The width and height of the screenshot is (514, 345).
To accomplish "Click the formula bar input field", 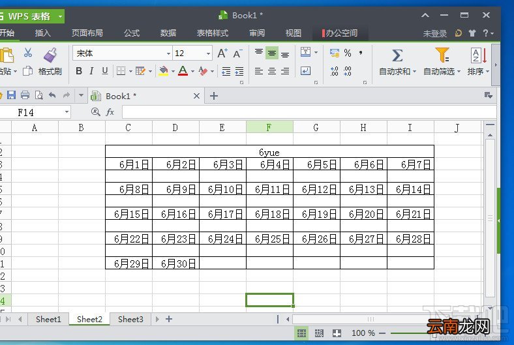I will point(309,112).
